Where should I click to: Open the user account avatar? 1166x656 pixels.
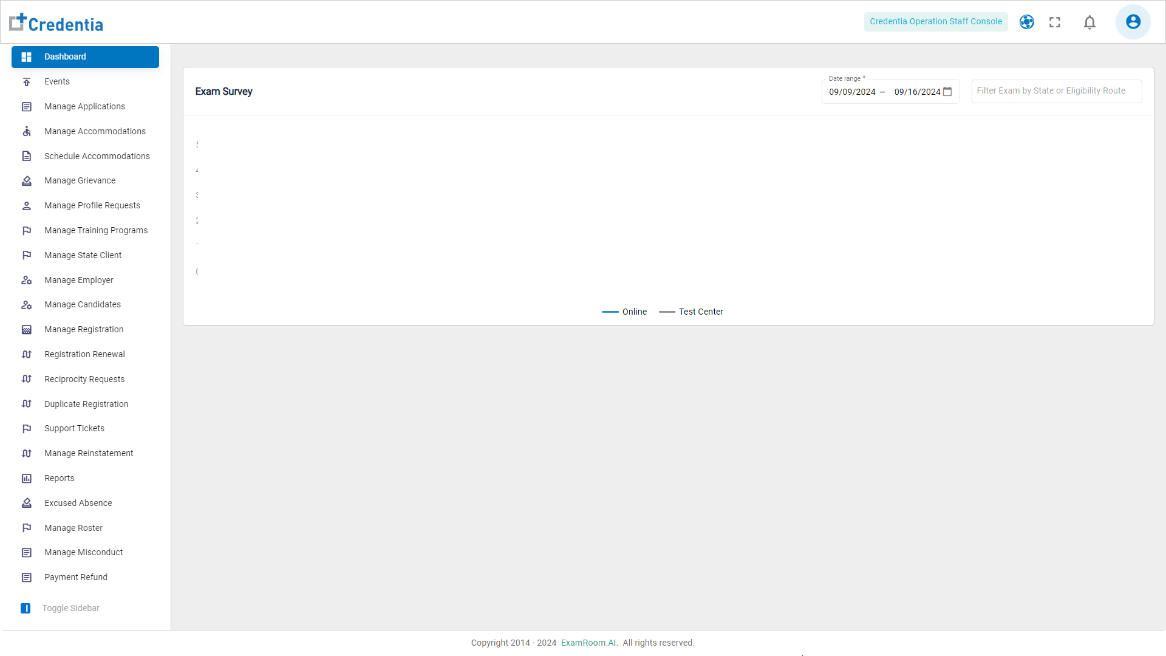tap(1133, 22)
